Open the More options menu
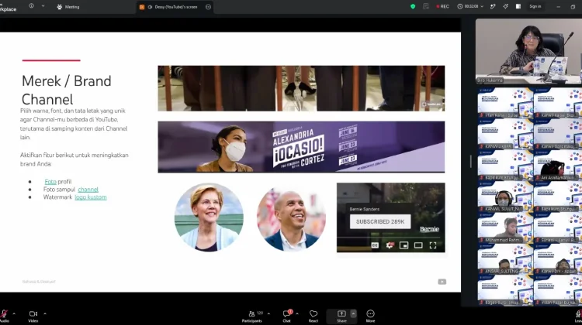This screenshot has height=325, width=582. [370, 316]
